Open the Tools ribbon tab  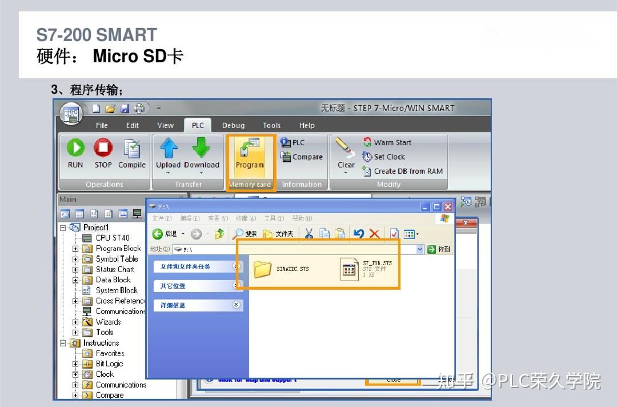click(271, 125)
